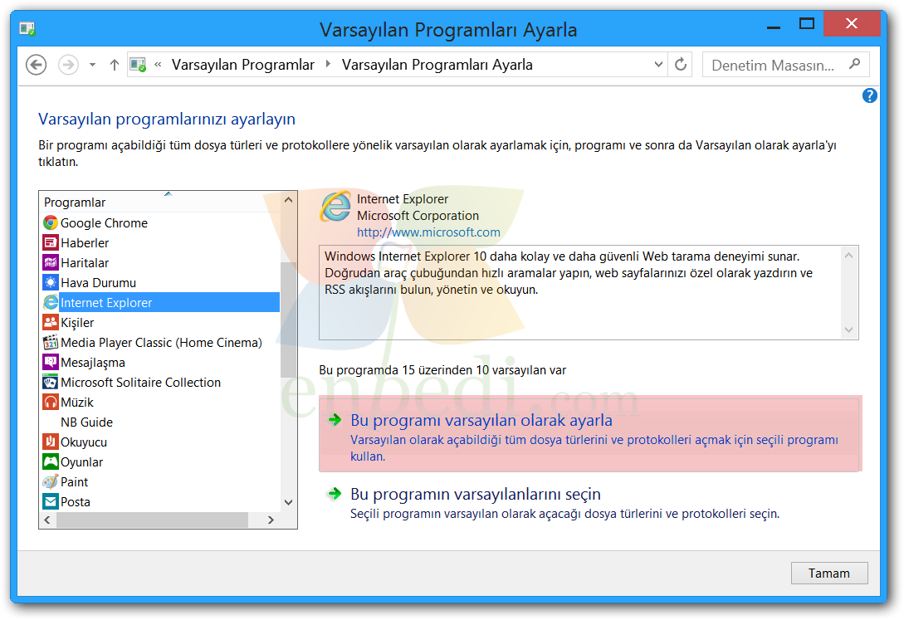The width and height of the screenshot is (904, 620).
Task: Click the large Internet Explorer logo
Action: [x=335, y=207]
